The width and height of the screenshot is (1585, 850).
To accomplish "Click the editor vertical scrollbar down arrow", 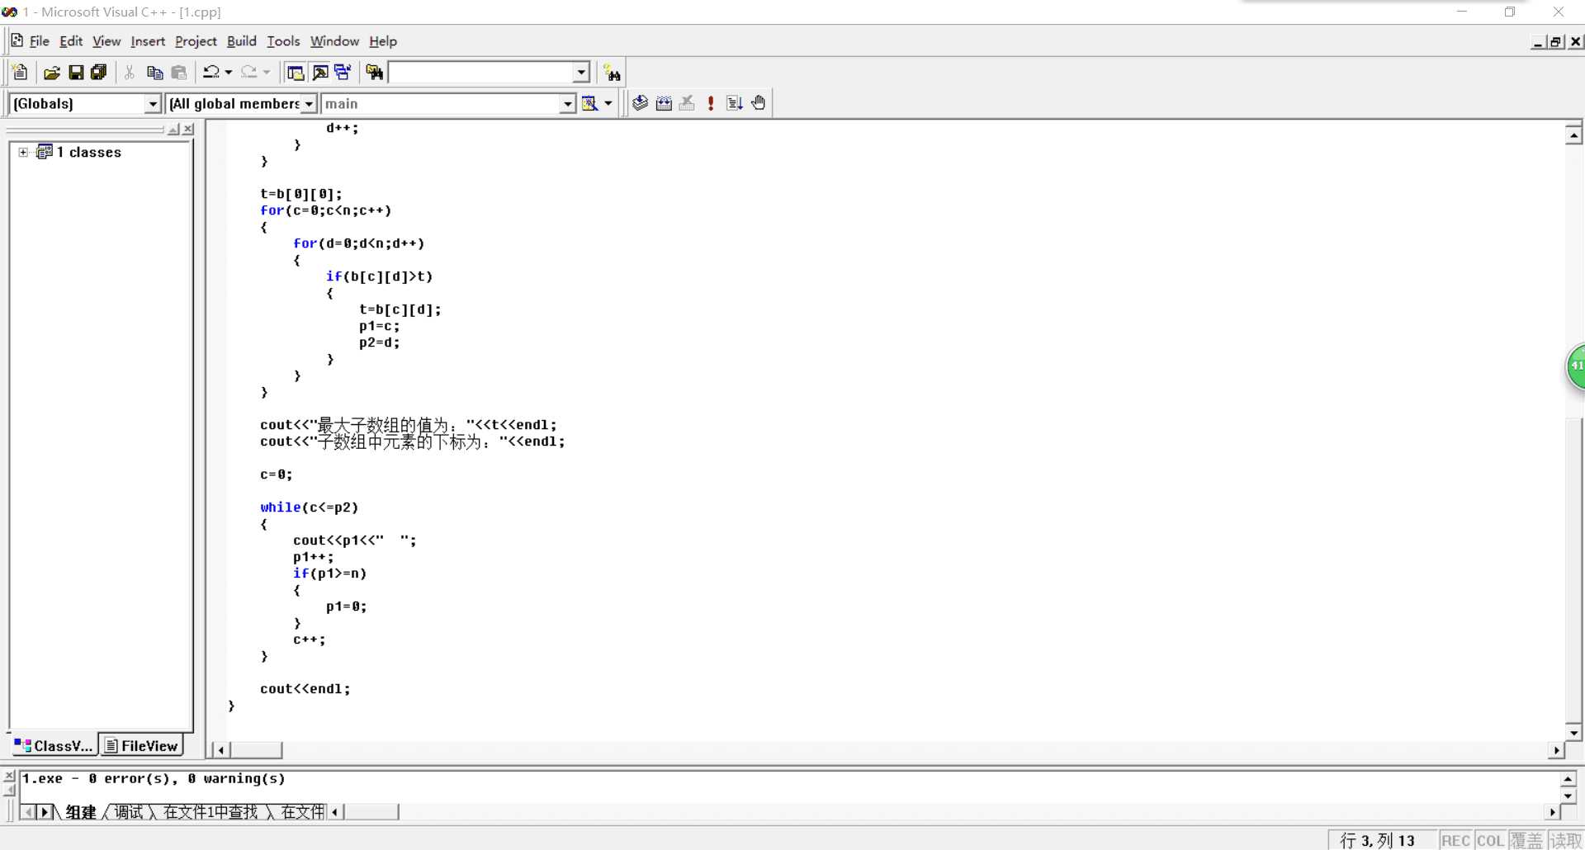I will point(1573,732).
